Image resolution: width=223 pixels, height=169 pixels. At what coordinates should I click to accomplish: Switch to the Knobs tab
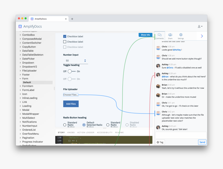click(71, 133)
